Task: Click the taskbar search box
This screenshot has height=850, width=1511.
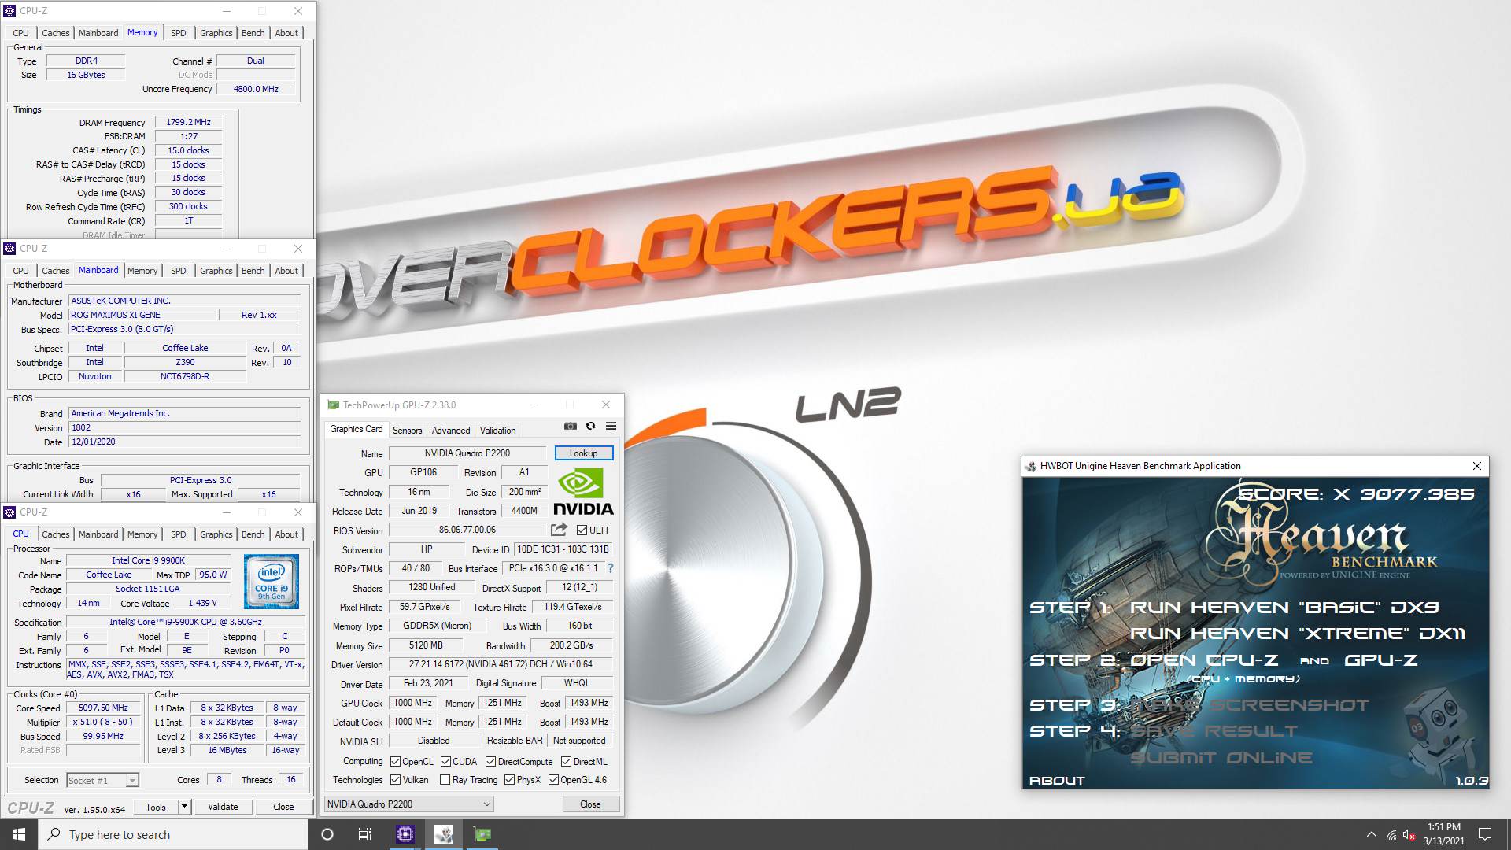Action: tap(173, 834)
